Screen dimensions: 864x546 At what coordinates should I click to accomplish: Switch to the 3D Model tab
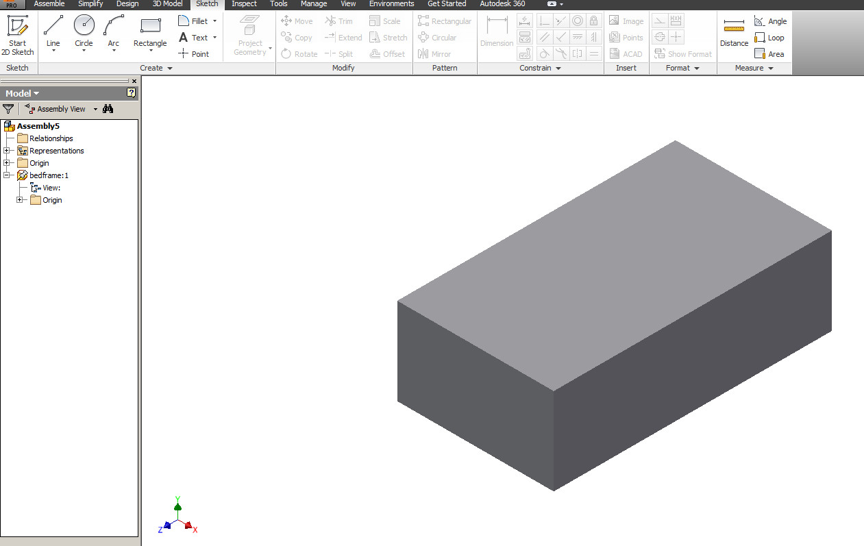click(167, 4)
